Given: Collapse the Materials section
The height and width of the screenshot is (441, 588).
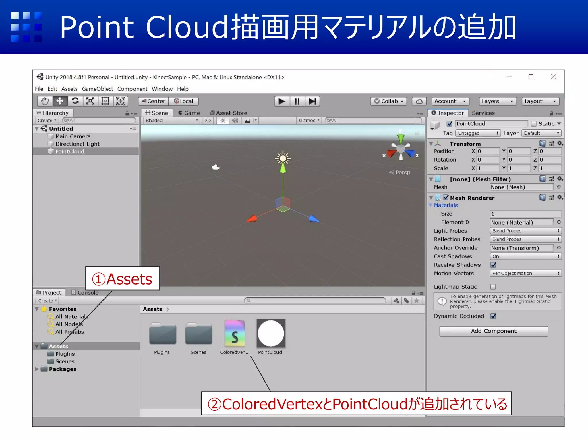Looking at the screenshot, I should click(x=430, y=205).
